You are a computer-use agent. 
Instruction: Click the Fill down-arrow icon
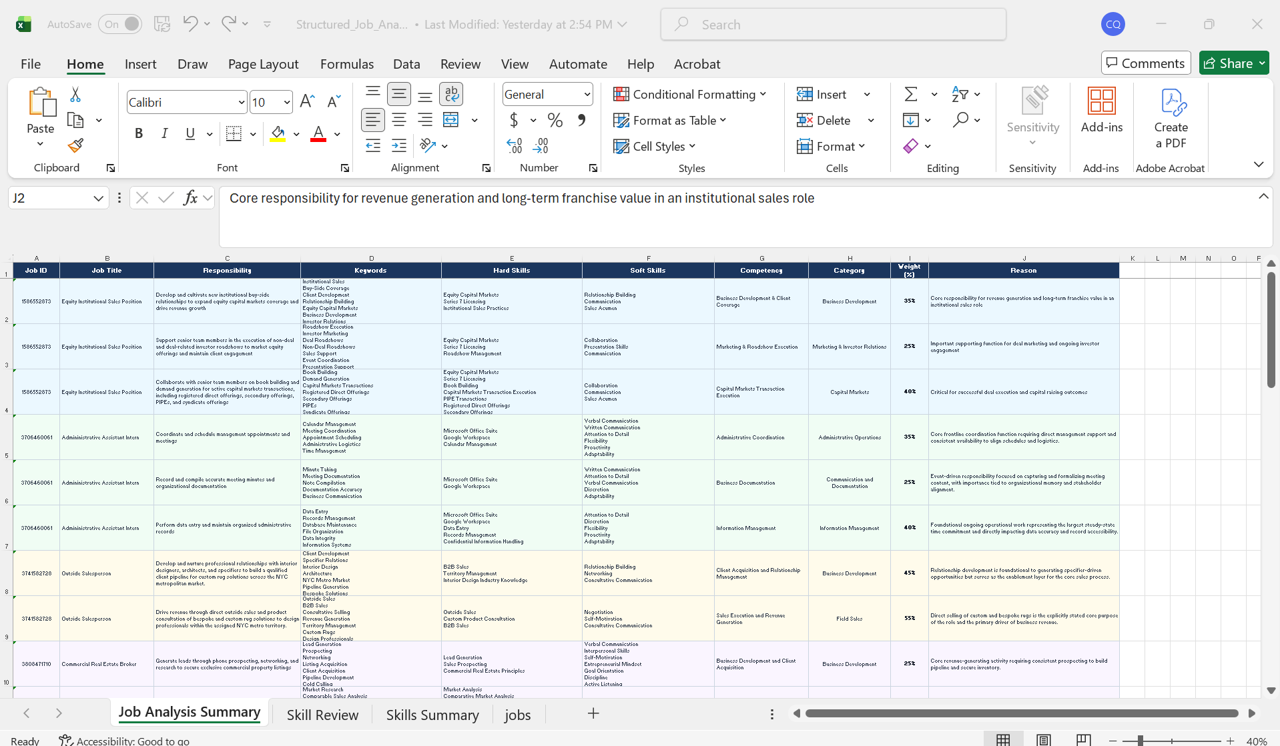coord(911,120)
